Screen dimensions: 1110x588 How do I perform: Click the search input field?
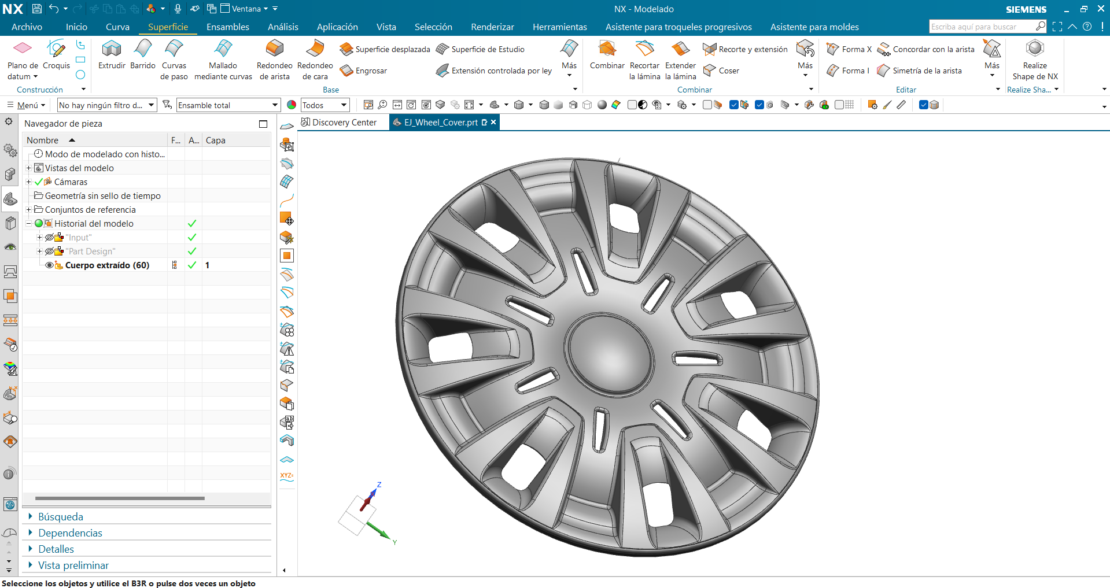coord(982,27)
